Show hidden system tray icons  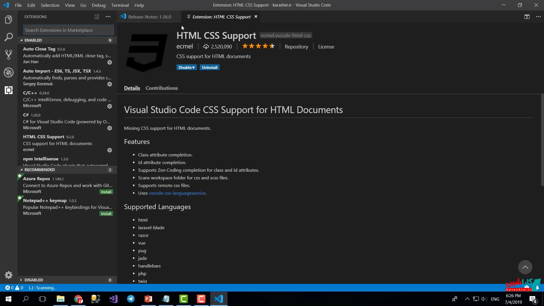pos(467,299)
